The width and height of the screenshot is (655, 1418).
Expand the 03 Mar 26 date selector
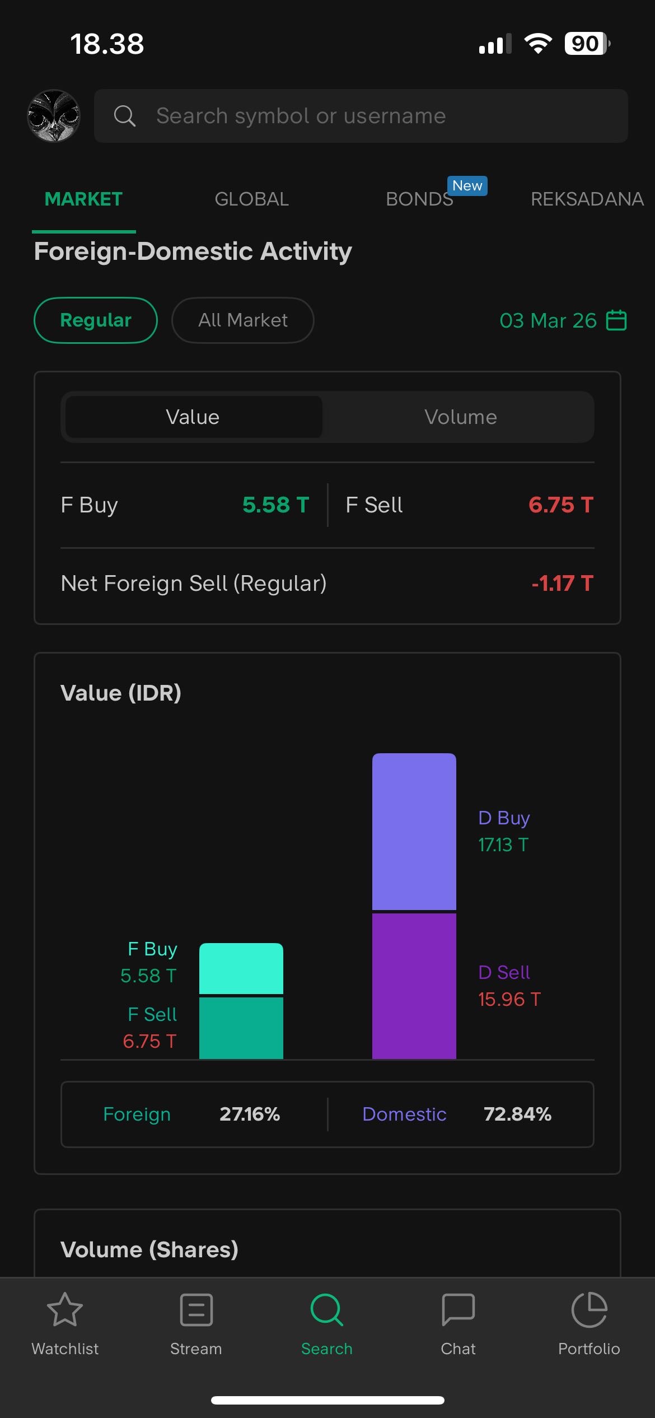(548, 320)
